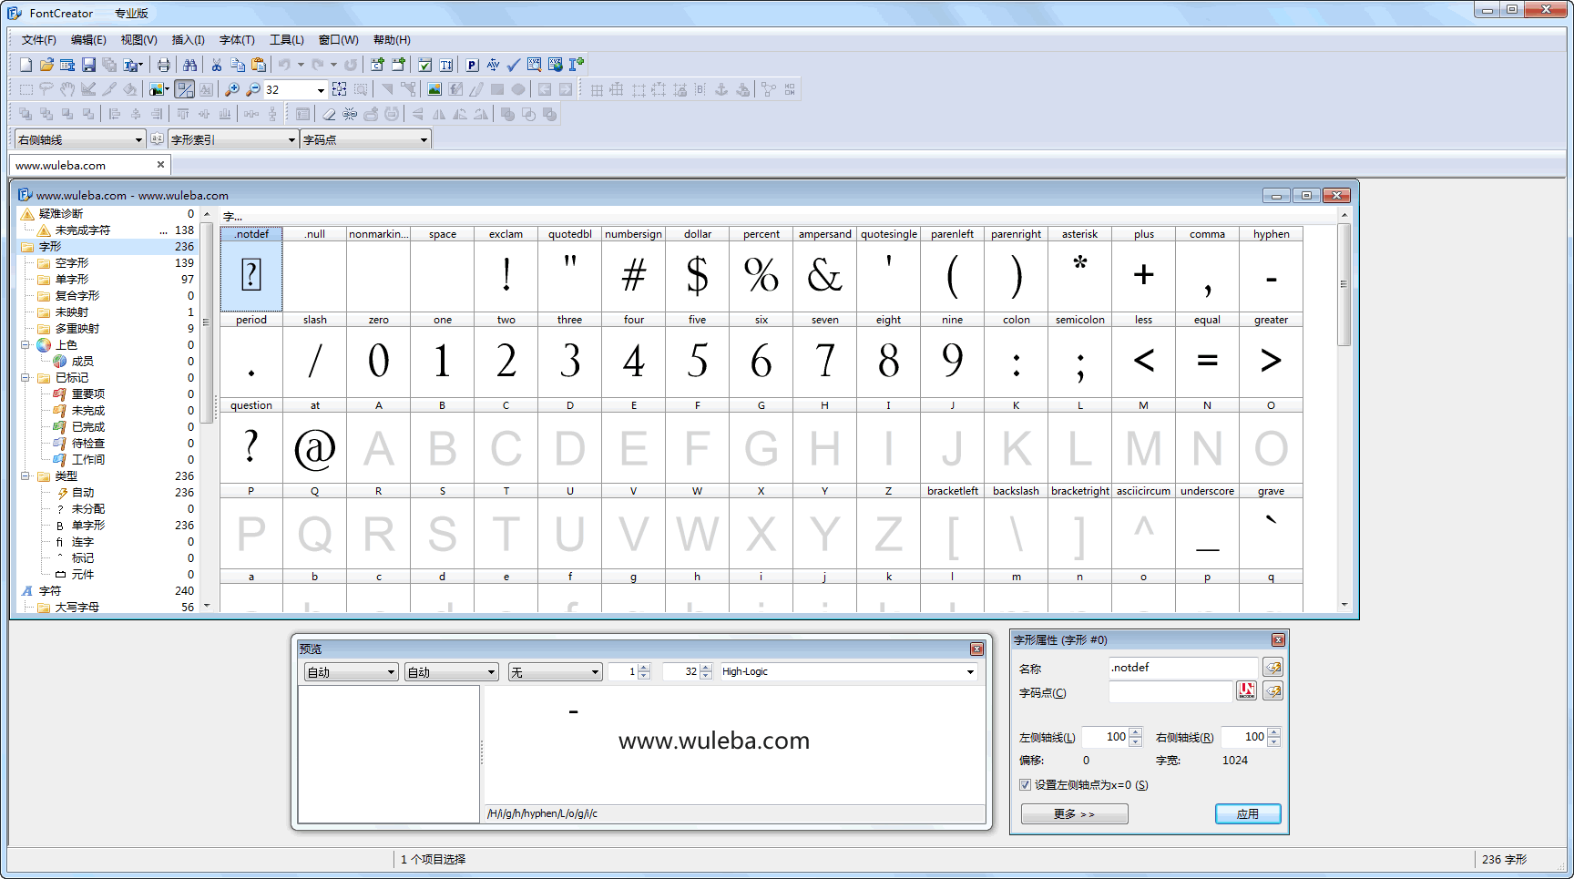Open the 工具(L) menu
Viewport: 1574px width, 879px height.
pyautogui.click(x=286, y=40)
